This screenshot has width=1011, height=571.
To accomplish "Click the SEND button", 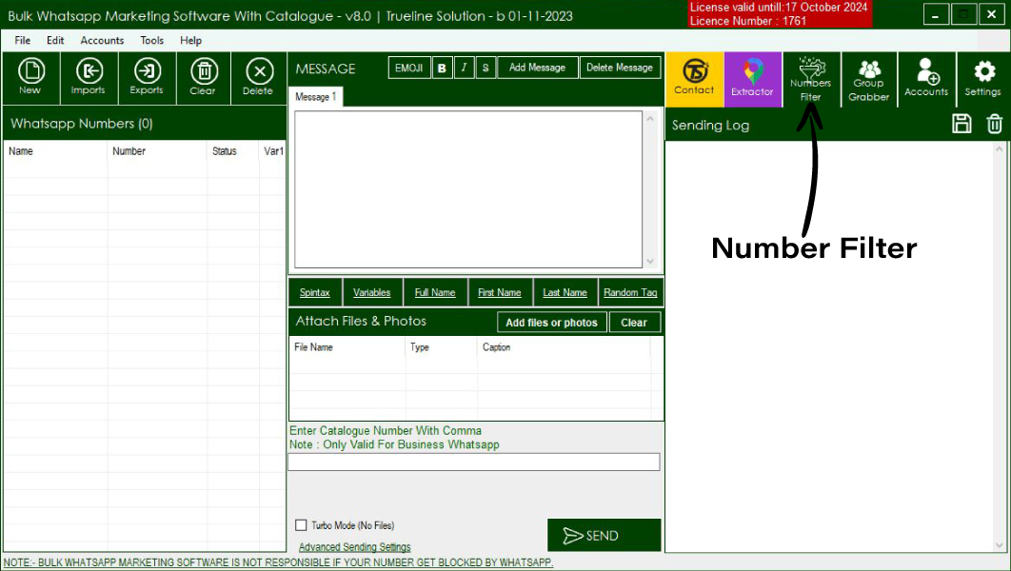I will pyautogui.click(x=605, y=535).
